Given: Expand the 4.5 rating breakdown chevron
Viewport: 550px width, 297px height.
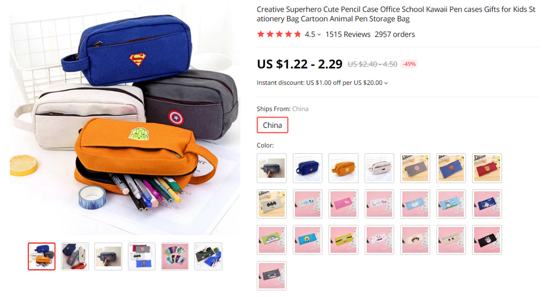Looking at the screenshot, I should pyautogui.click(x=319, y=35).
